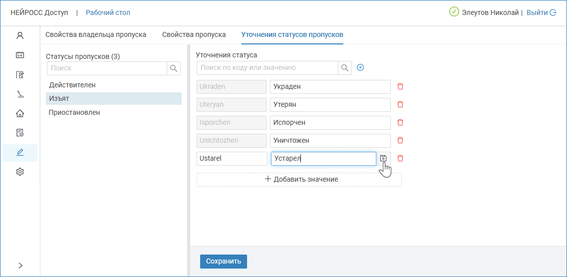Screen dimensions: 567x277
Task: Delete the Уничтожен row with the trash icon
Action: point(400,140)
